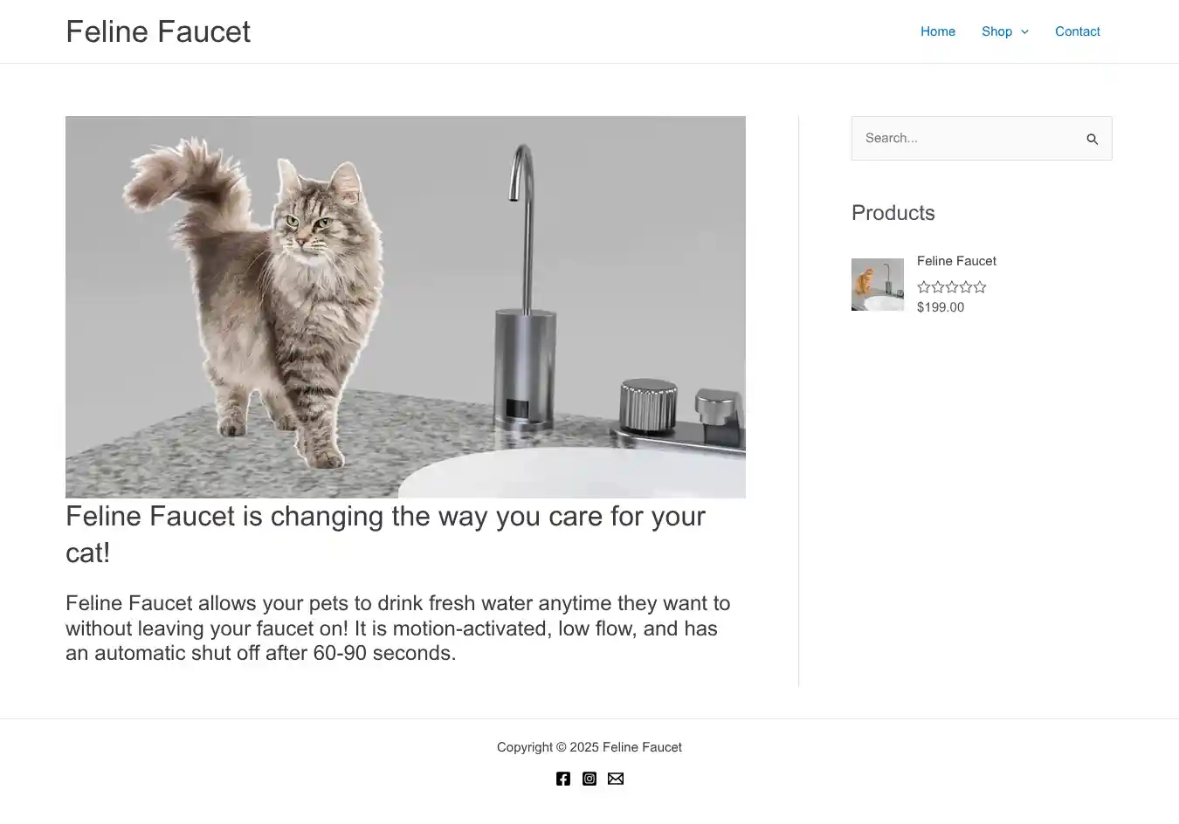Open the Facebook social icon
The image size is (1179, 824).
pos(563,779)
